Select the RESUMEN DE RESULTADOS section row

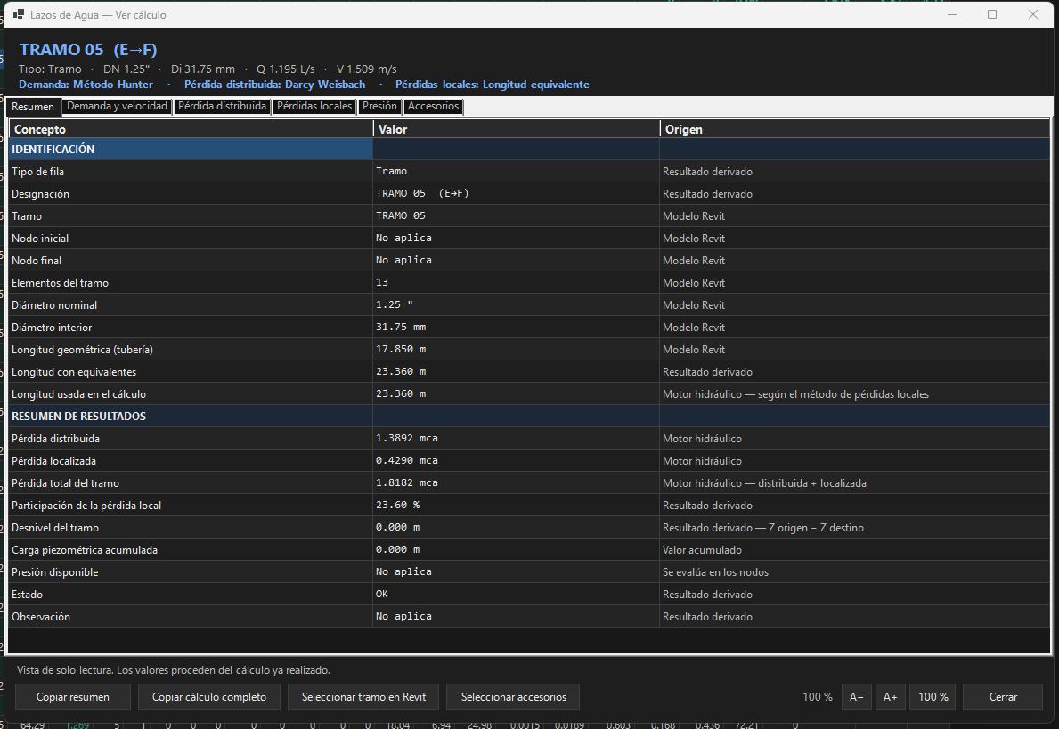click(x=529, y=417)
